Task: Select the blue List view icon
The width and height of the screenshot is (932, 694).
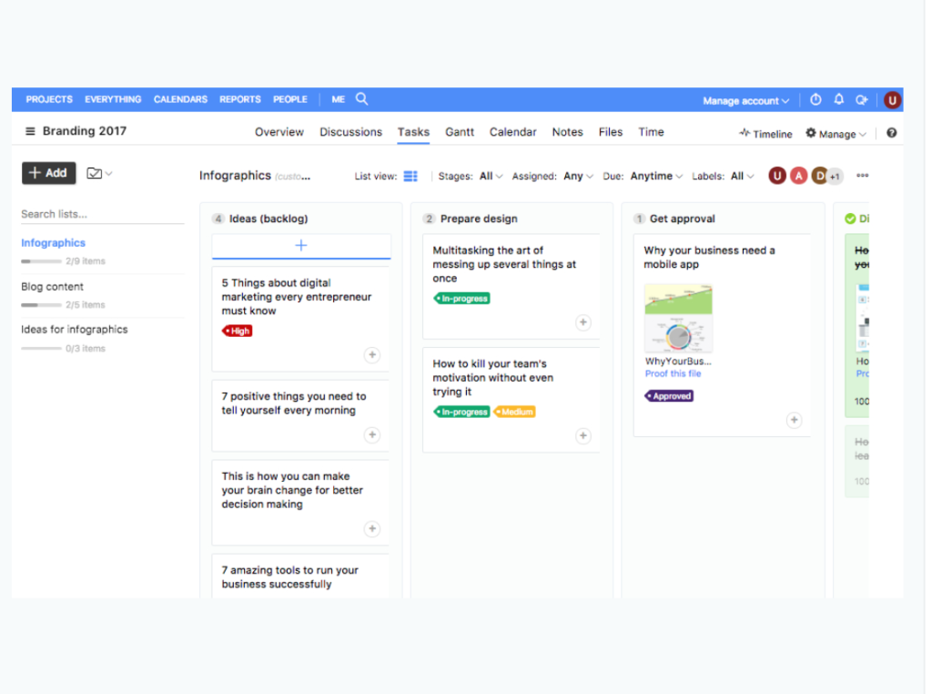Action: click(x=410, y=175)
